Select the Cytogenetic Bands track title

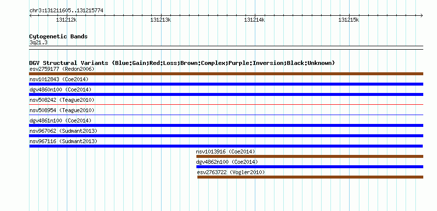58,36
